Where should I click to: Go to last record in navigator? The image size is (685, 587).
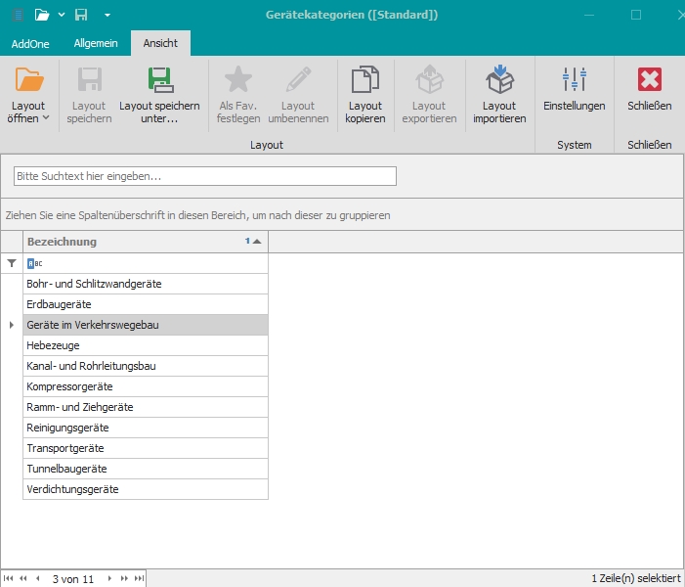(139, 579)
